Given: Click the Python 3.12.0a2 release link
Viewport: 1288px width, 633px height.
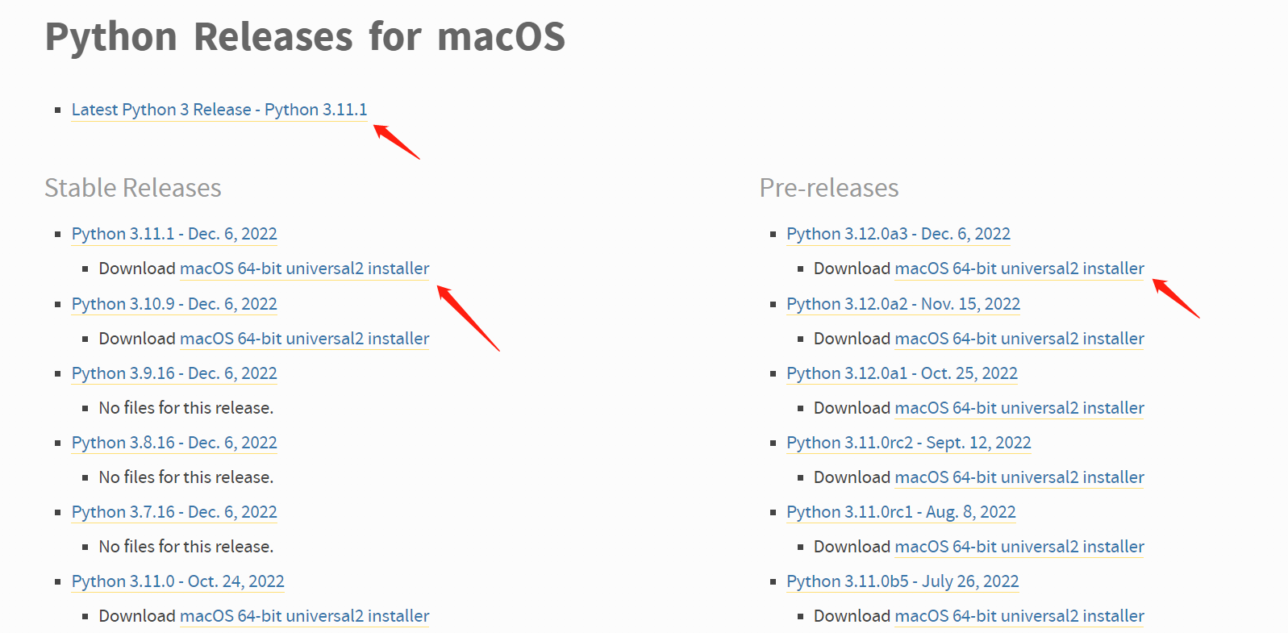Looking at the screenshot, I should [902, 304].
